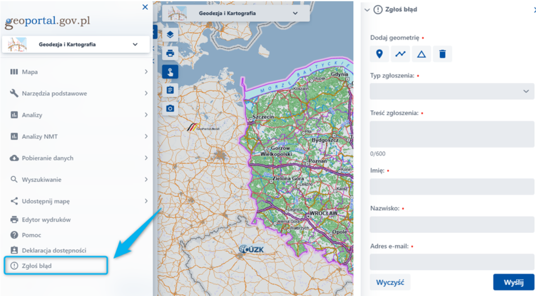Add line geometry with the polyline icon

click(400, 54)
